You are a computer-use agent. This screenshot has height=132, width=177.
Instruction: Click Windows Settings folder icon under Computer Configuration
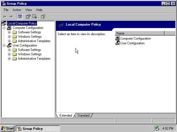coord(14,37)
